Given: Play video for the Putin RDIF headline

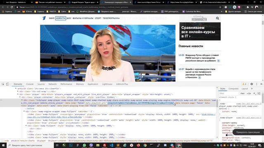Looking at the screenshot, I should tap(218, 61).
